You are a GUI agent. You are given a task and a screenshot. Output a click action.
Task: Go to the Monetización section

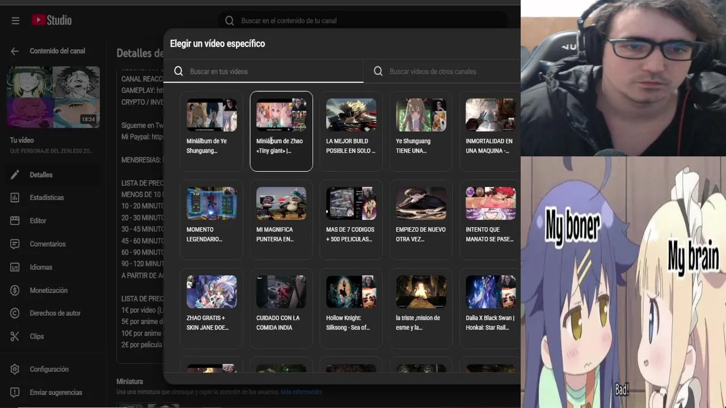pos(52,291)
